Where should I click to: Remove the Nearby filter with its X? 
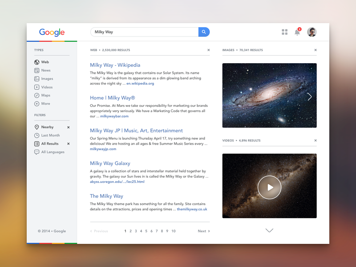pyautogui.click(x=69, y=127)
